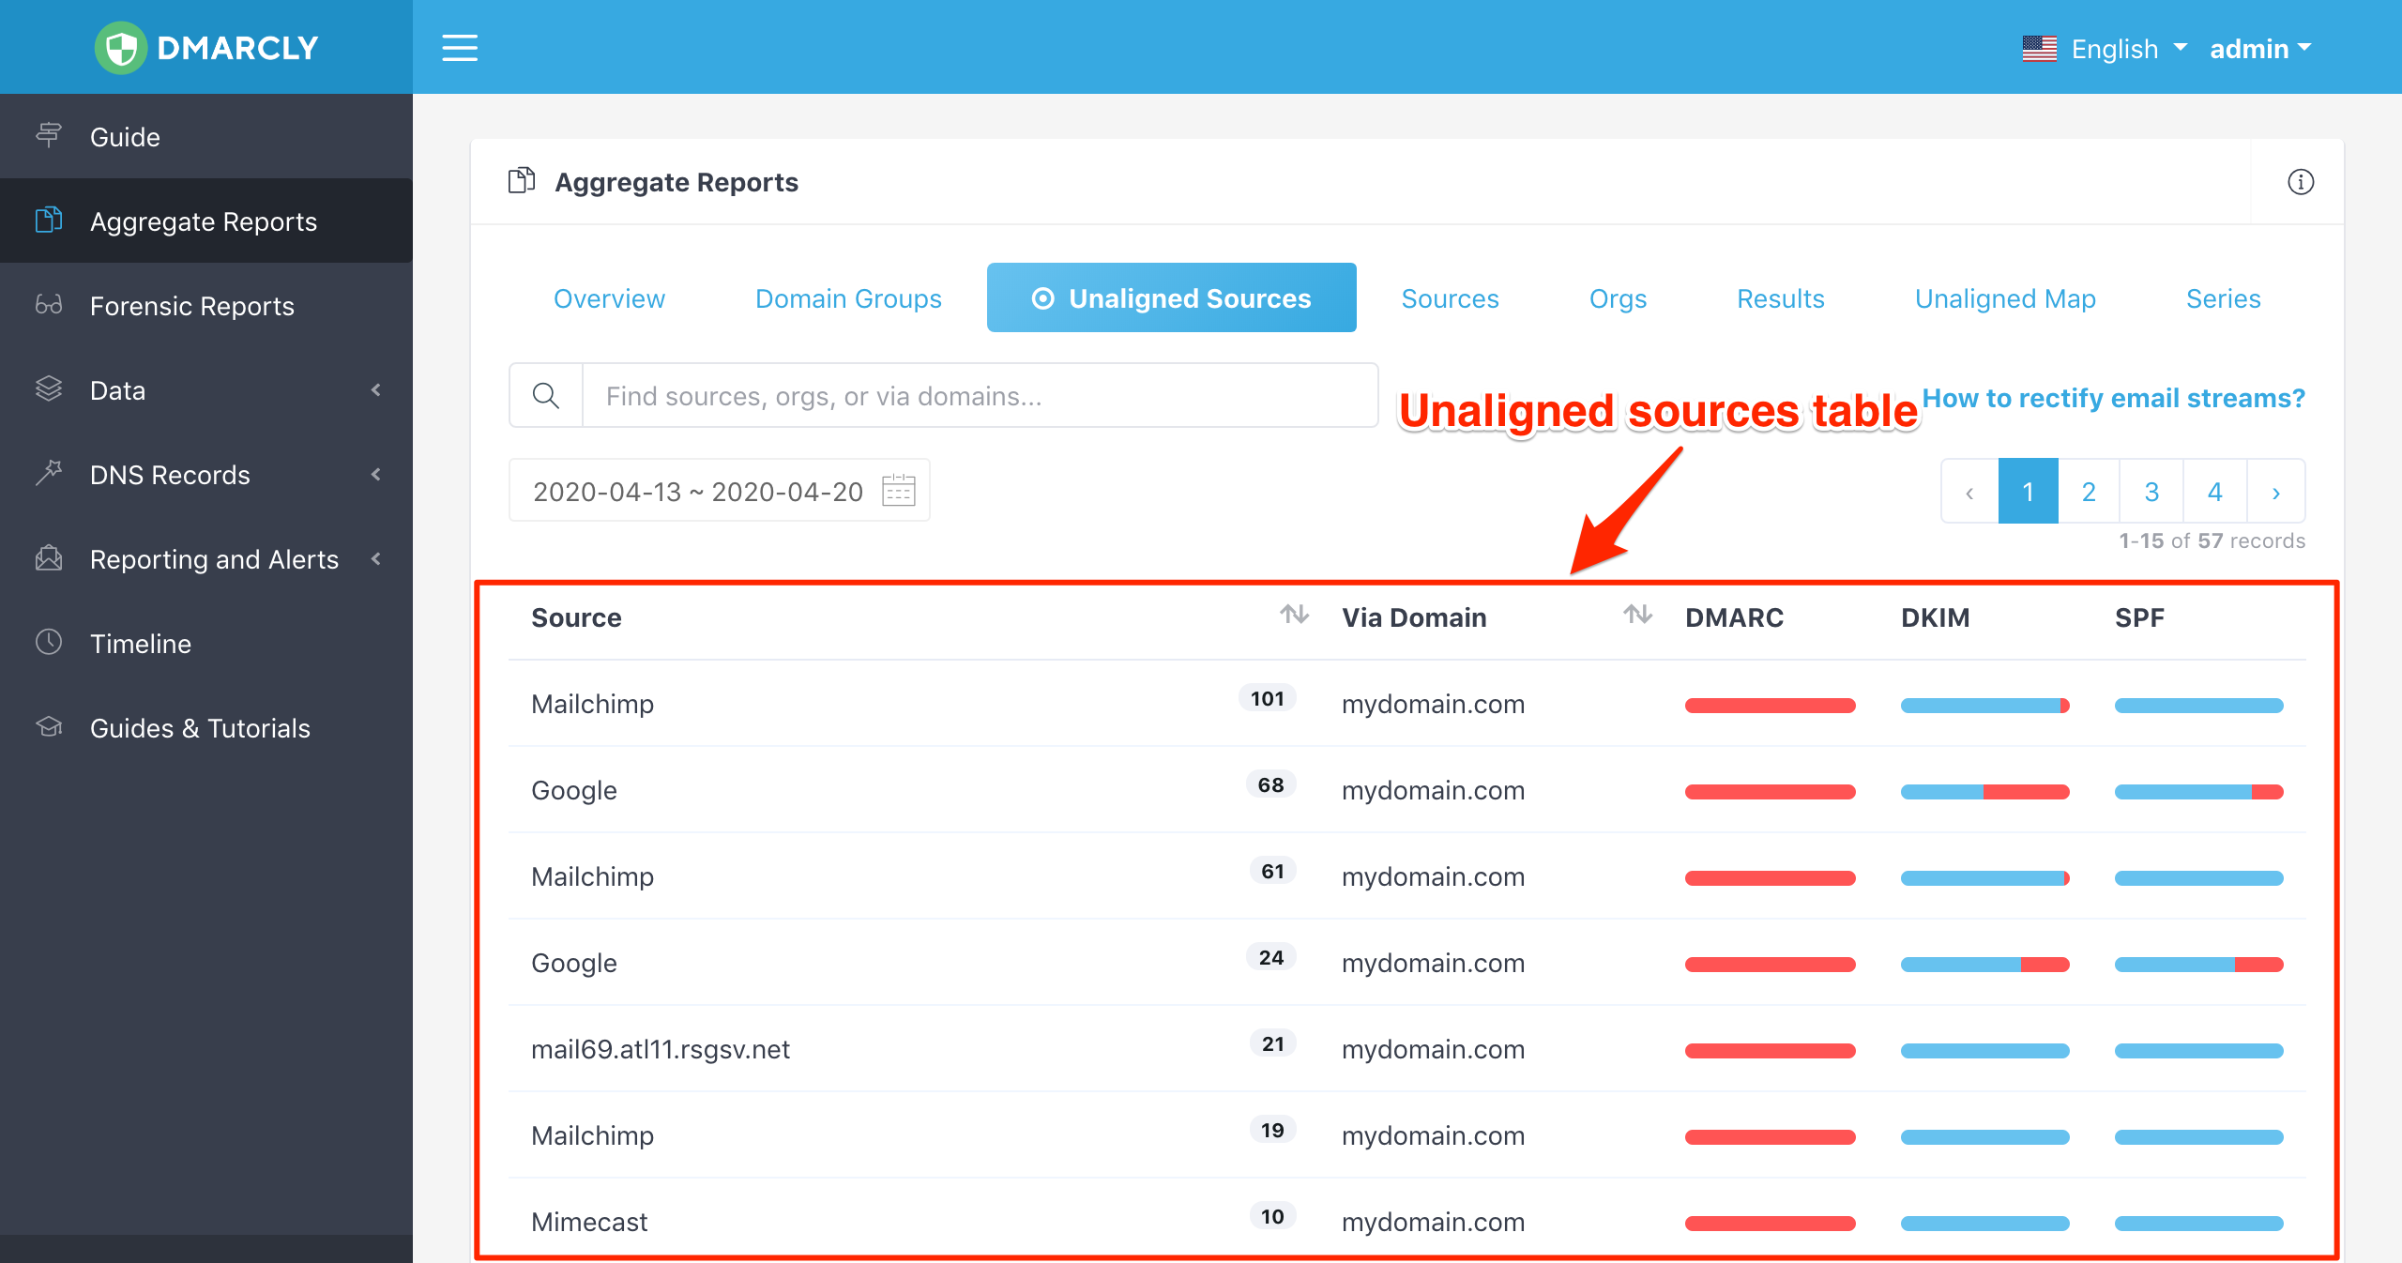
Task: Click the admin dropdown menu
Action: point(2258,46)
